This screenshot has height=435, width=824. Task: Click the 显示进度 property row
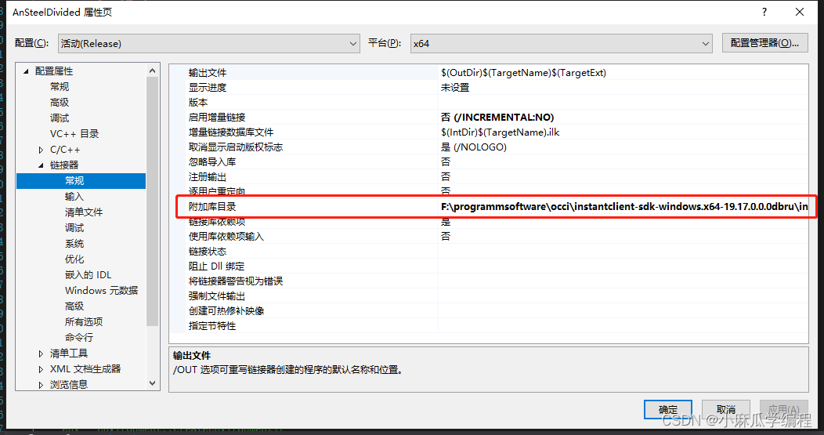pyautogui.click(x=488, y=87)
